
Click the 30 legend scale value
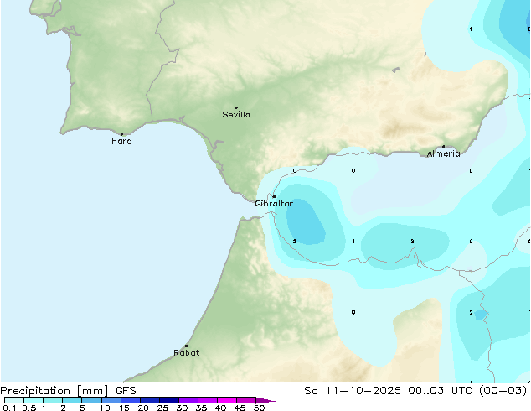182,408
